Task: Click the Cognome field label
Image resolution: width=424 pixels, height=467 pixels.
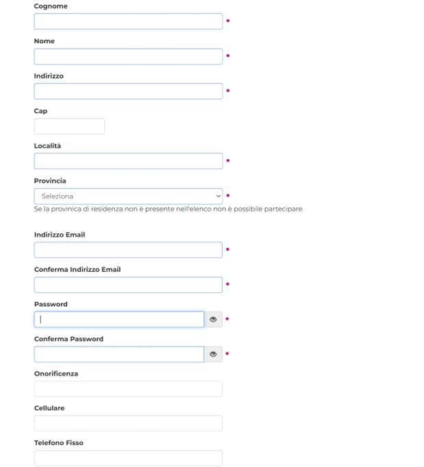Action: 51,6
